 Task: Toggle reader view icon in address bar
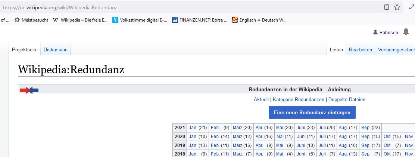point(386,7)
